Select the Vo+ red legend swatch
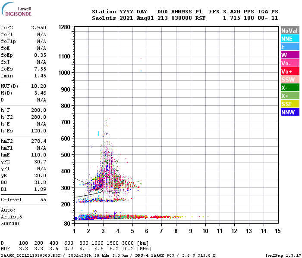This screenshot has height=258, width=302. pyautogui.click(x=290, y=71)
